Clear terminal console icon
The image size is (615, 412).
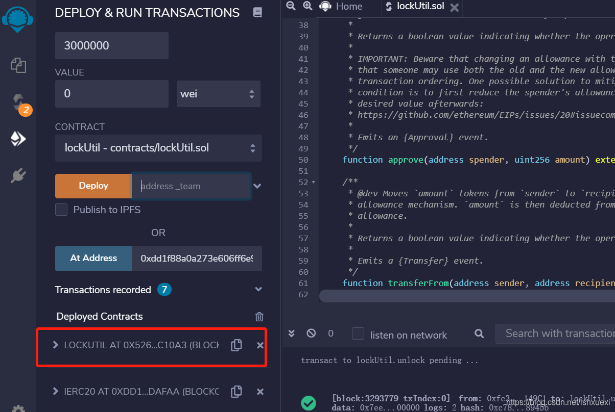pos(311,333)
